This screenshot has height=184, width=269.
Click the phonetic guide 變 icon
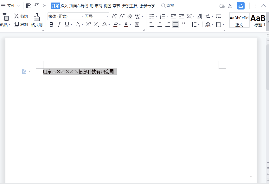coord(138,16)
